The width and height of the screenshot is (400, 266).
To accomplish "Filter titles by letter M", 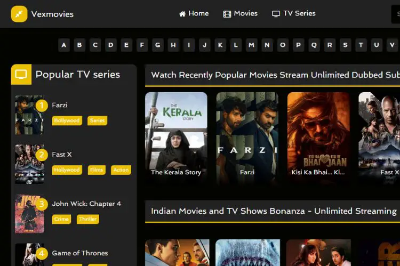I will (252, 45).
